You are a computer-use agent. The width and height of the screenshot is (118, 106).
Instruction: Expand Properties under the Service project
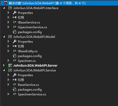click(8, 75)
